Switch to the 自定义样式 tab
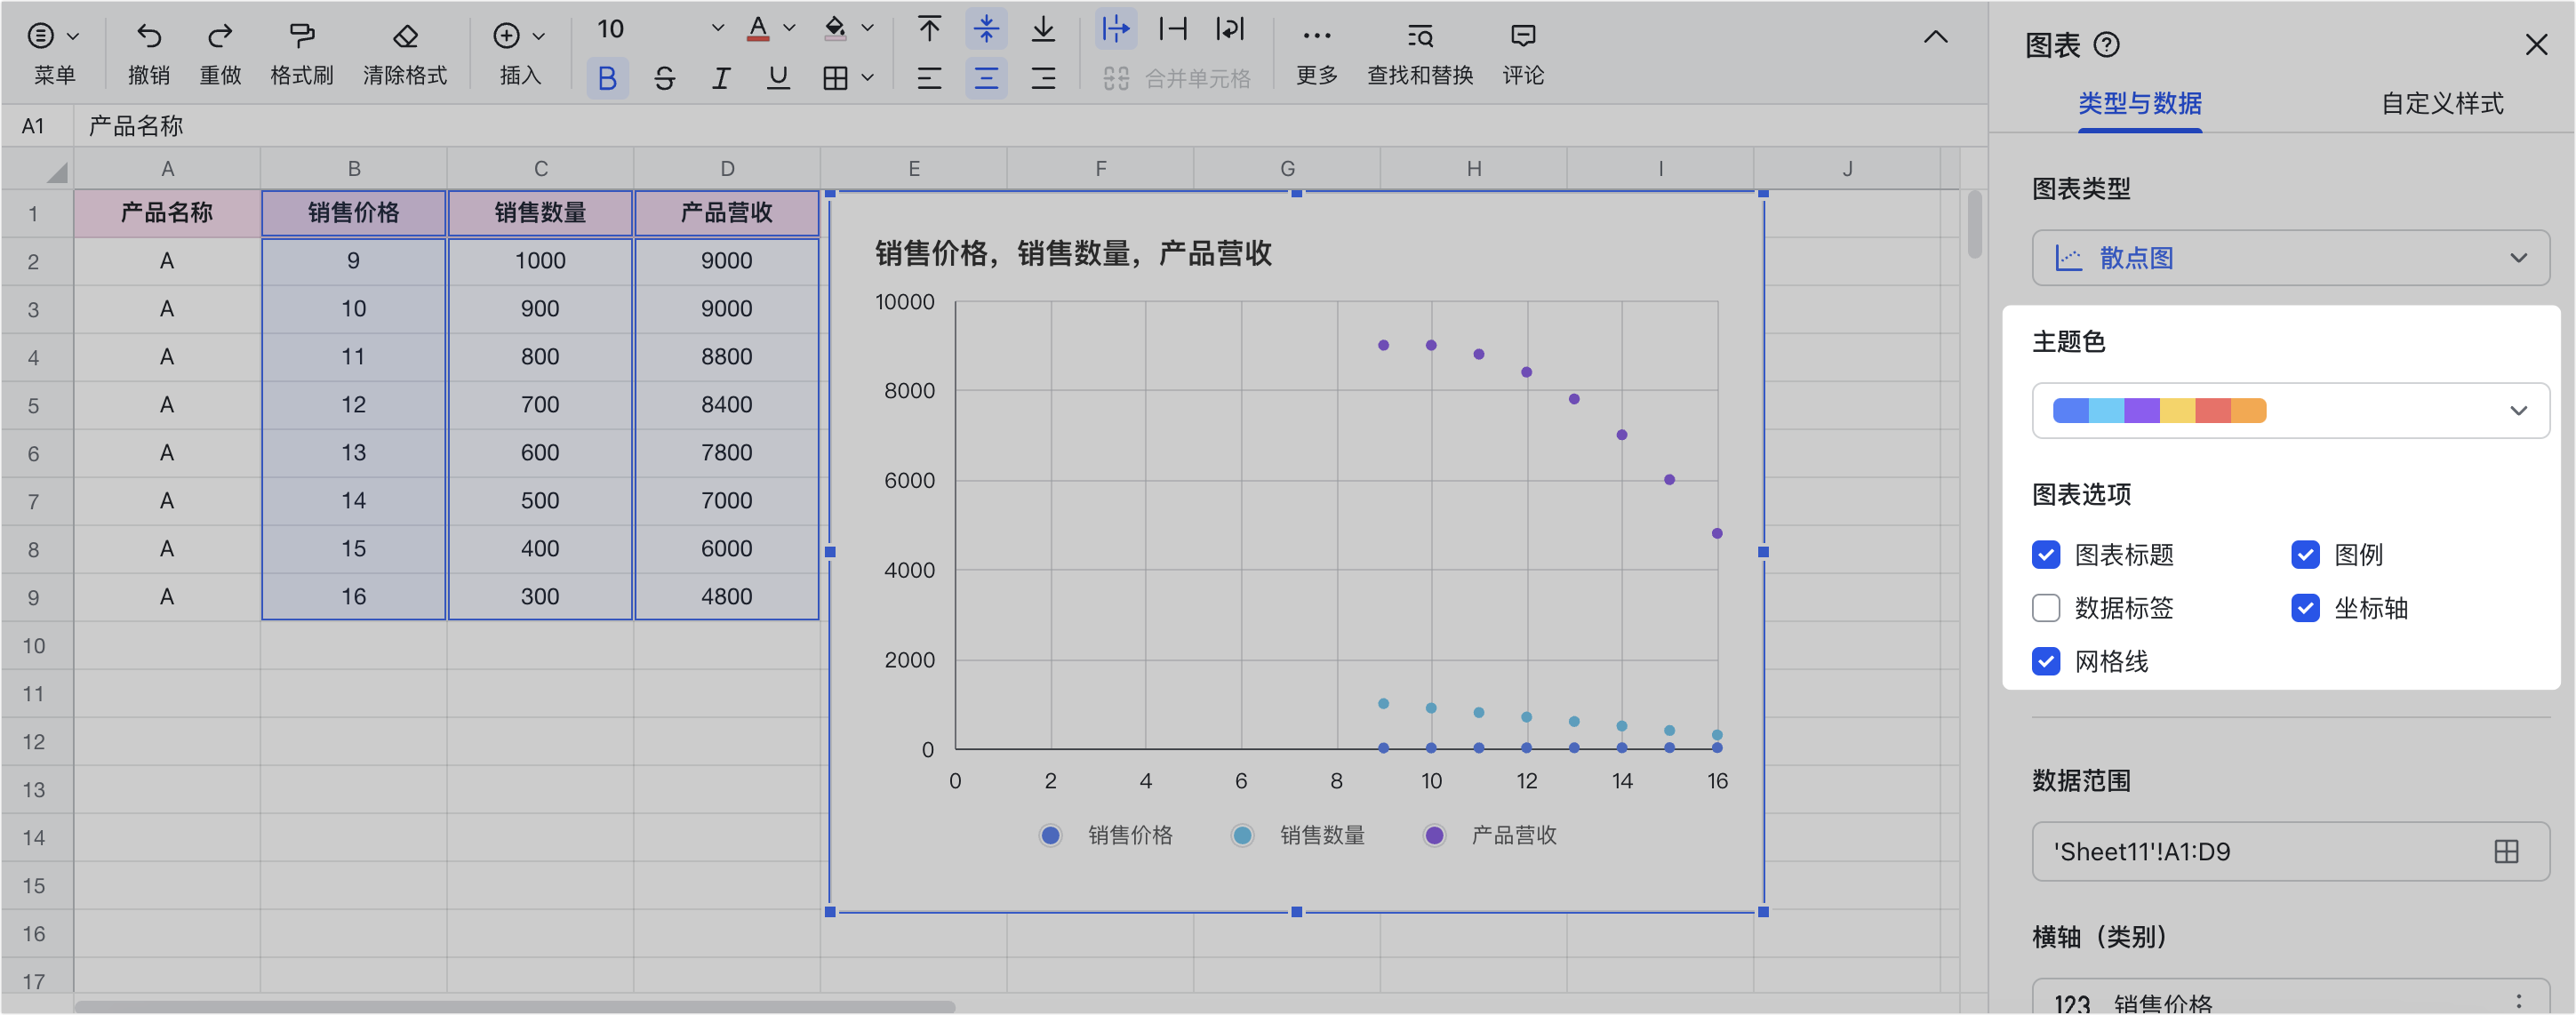The width and height of the screenshot is (2576, 1015). click(2441, 103)
